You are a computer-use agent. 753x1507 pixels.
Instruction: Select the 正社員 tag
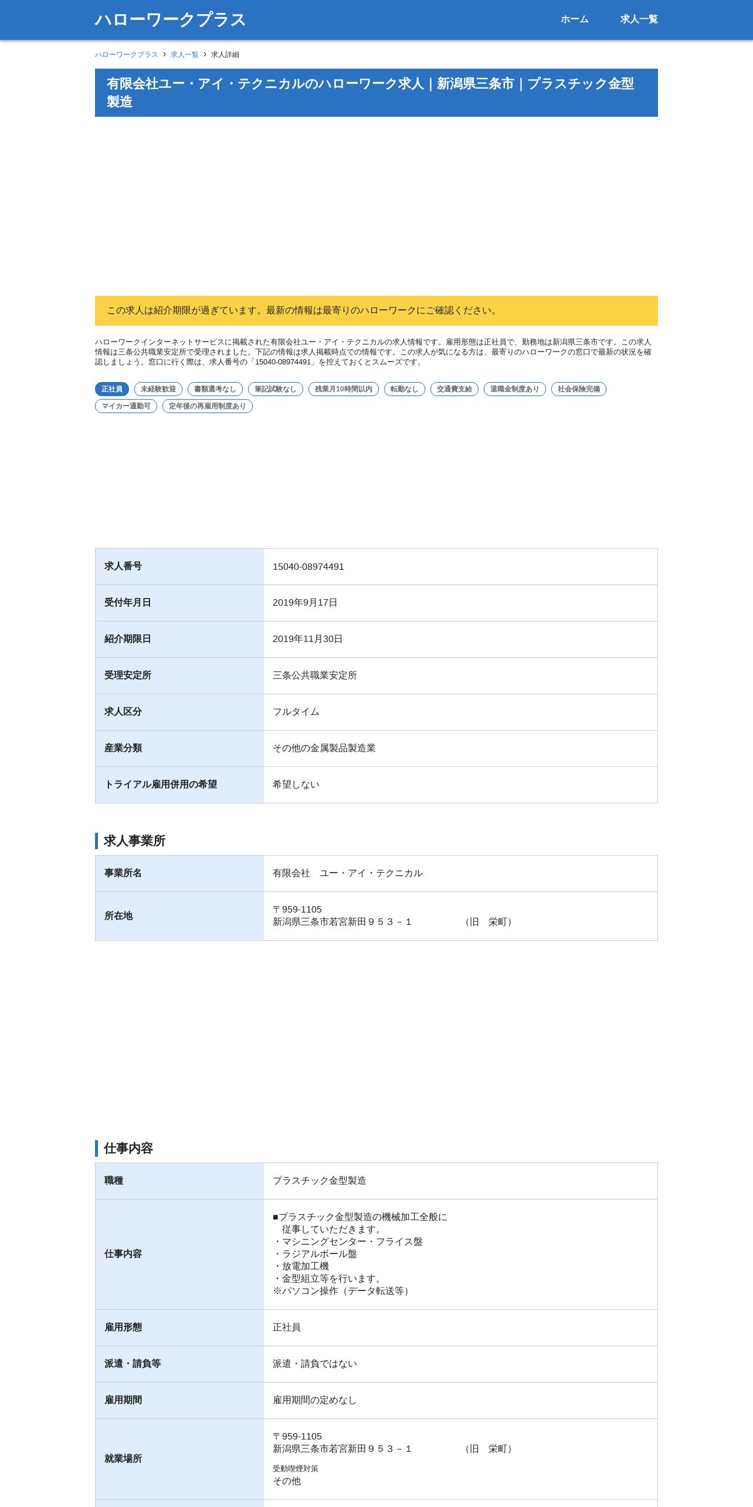coord(112,389)
